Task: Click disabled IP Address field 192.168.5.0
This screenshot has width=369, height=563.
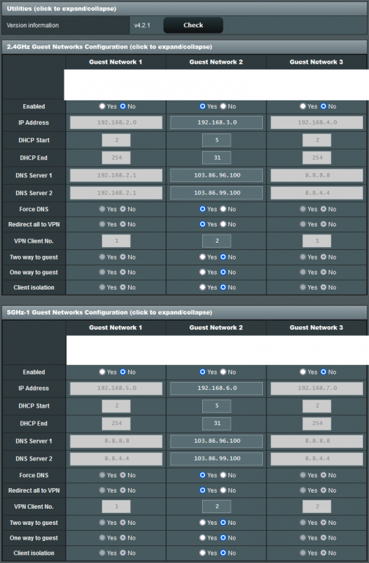Action: point(116,388)
